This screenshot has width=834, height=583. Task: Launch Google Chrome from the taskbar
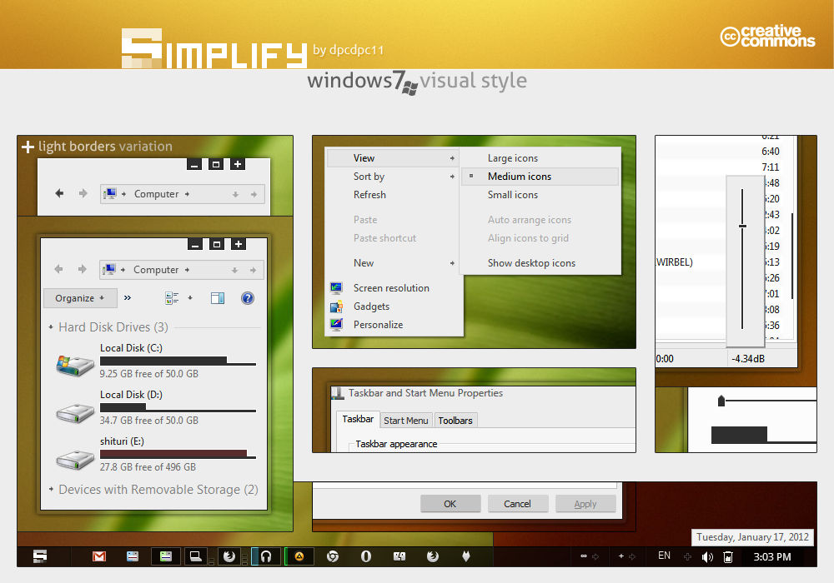(334, 556)
